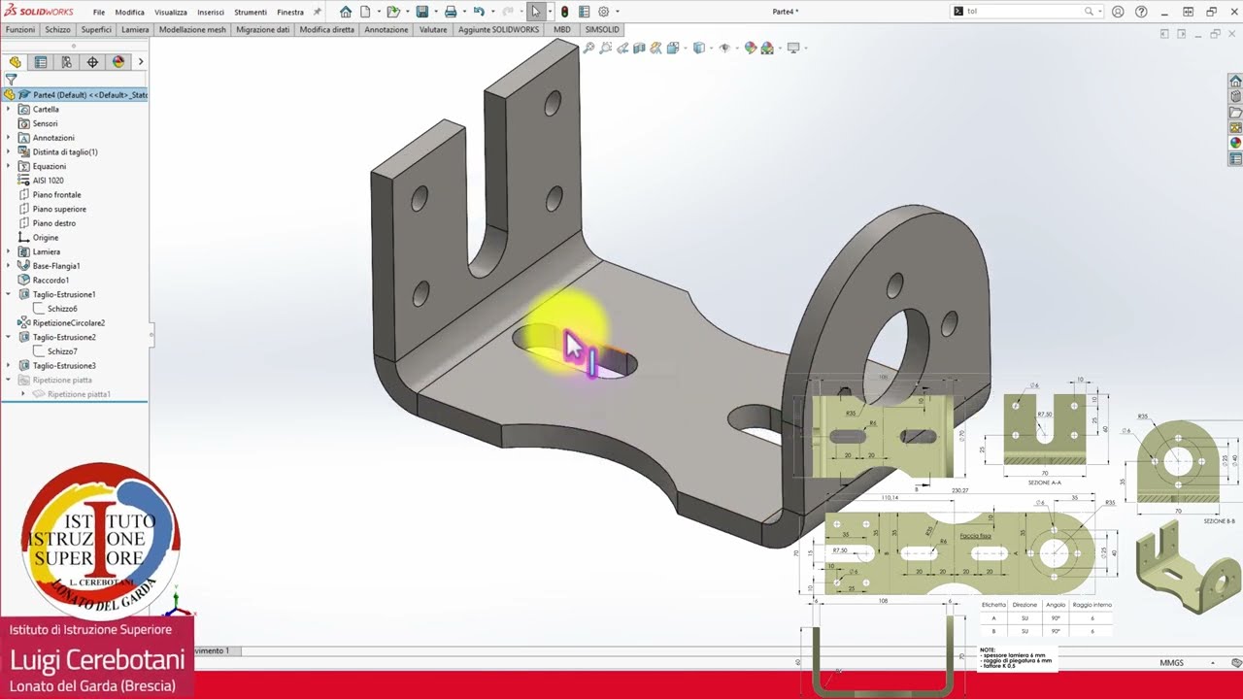Create a new document with the New icon
Image resolution: width=1243 pixels, height=699 pixels.
(365, 12)
